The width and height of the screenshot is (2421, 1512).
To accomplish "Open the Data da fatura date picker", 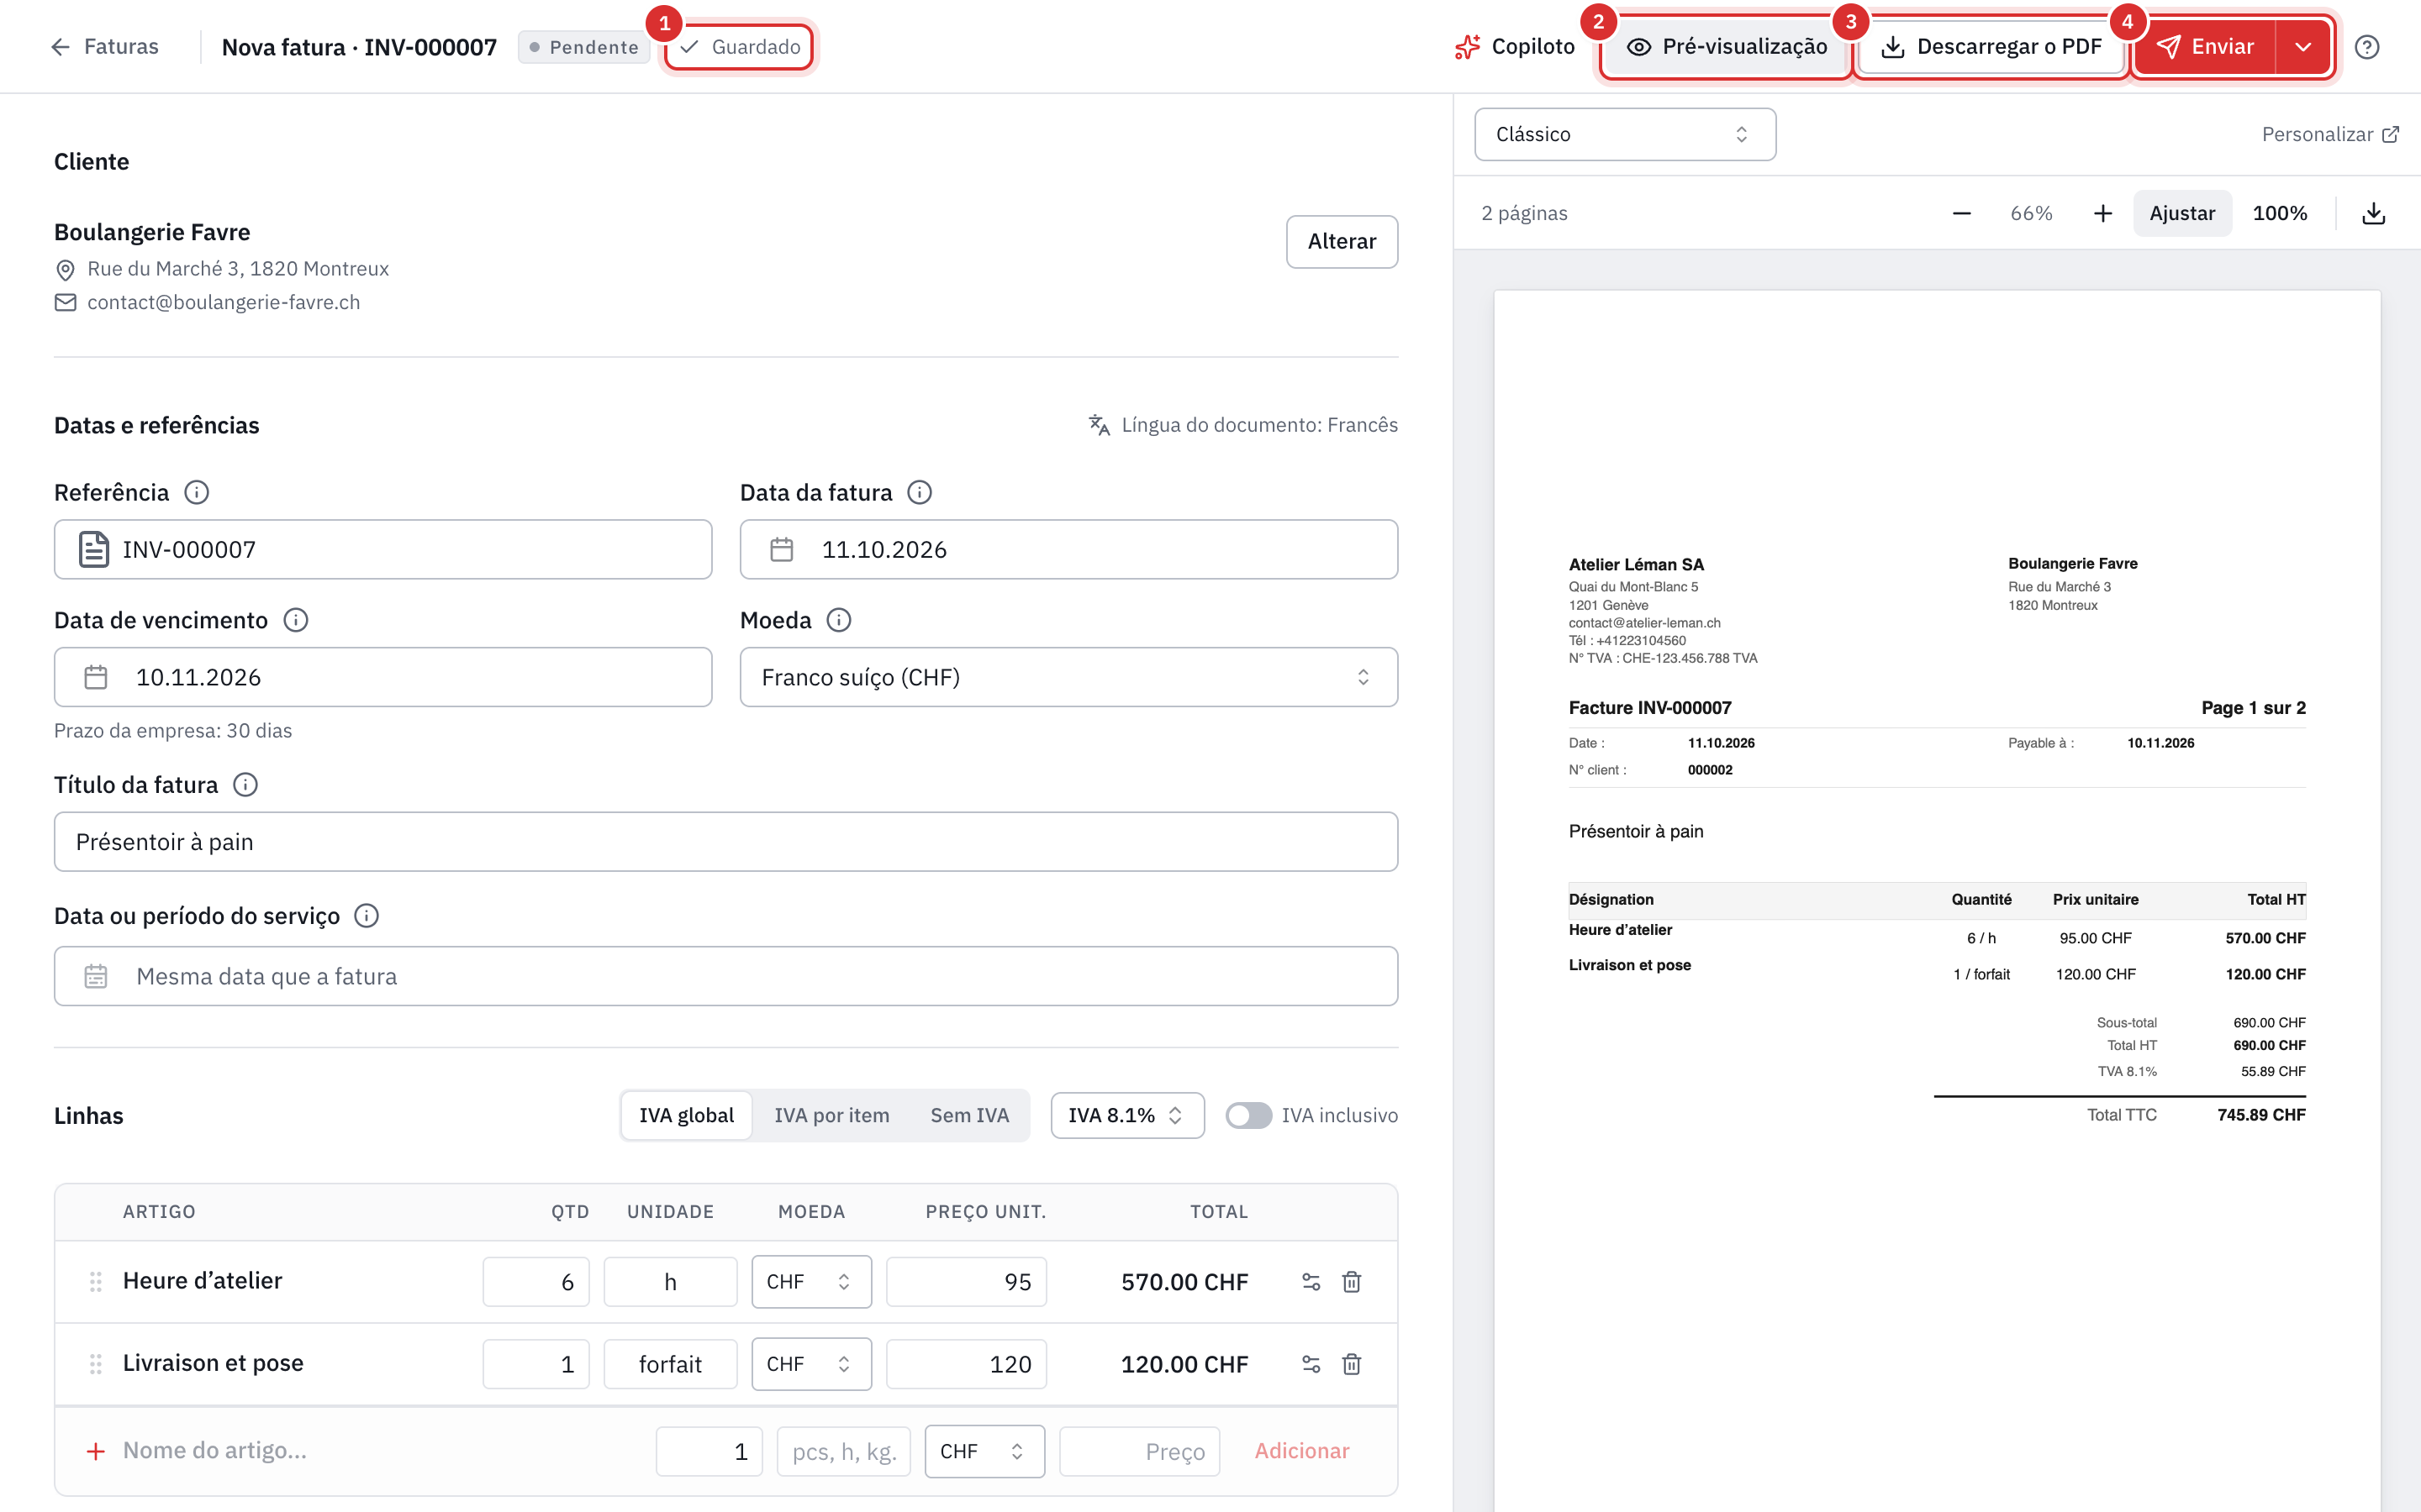I will (1068, 549).
